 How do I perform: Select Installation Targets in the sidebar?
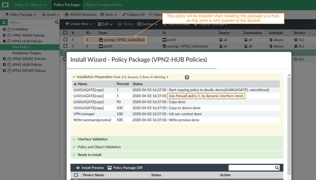coord(26,53)
